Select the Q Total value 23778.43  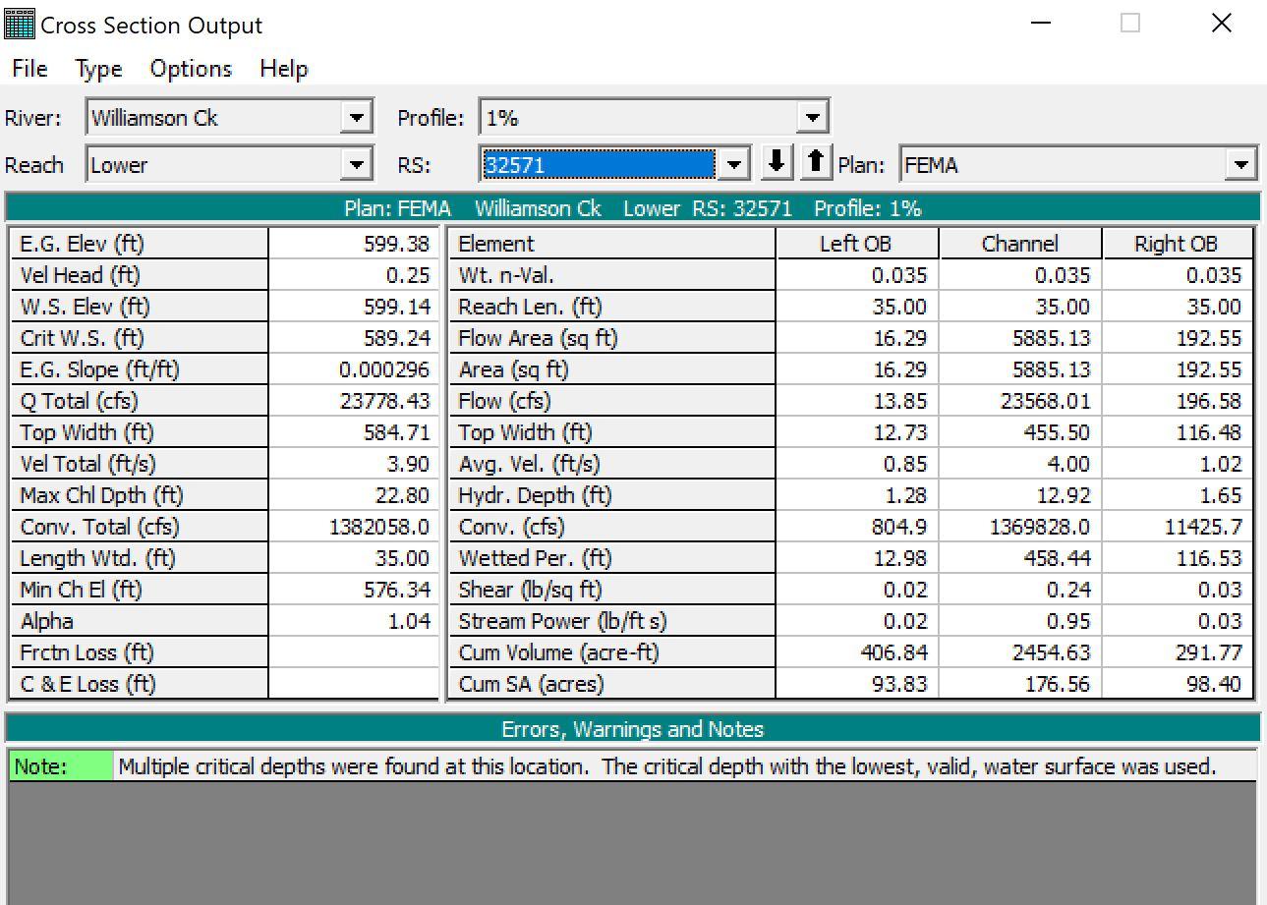coord(353,401)
